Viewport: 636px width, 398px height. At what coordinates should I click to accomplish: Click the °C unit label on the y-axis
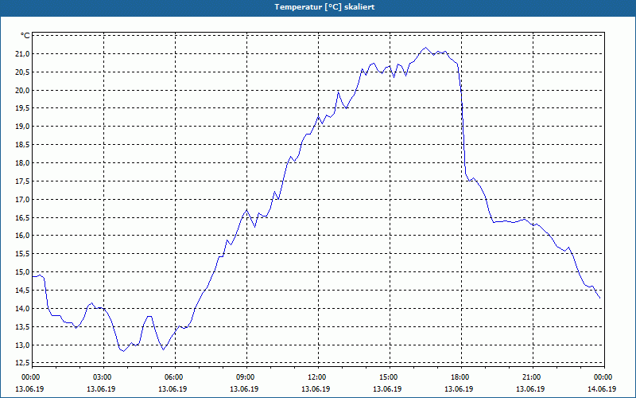[25, 36]
